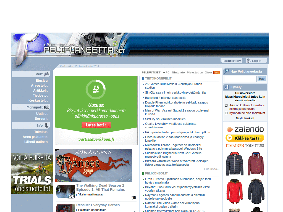Open the Double Fine seikkailu article link
Viewport: 283px width, 212px height.
pos(177,104)
